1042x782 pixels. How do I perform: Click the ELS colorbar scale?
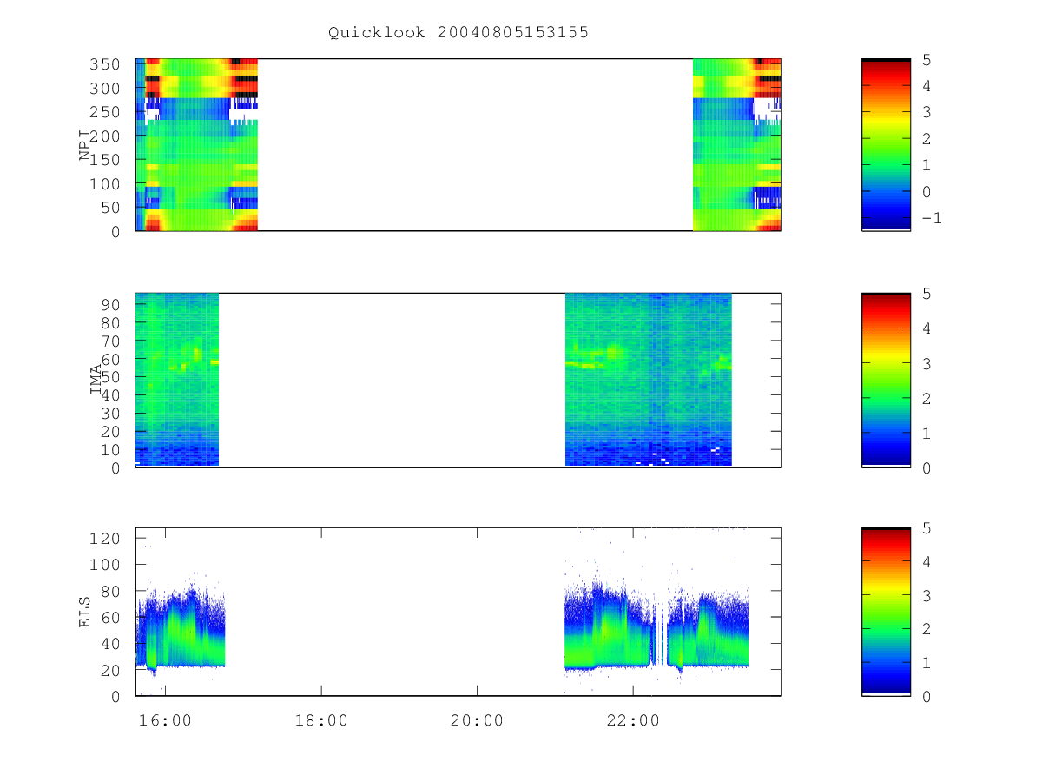[x=886, y=611]
